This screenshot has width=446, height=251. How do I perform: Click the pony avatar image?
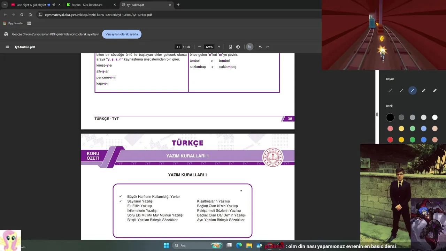tap(10, 241)
